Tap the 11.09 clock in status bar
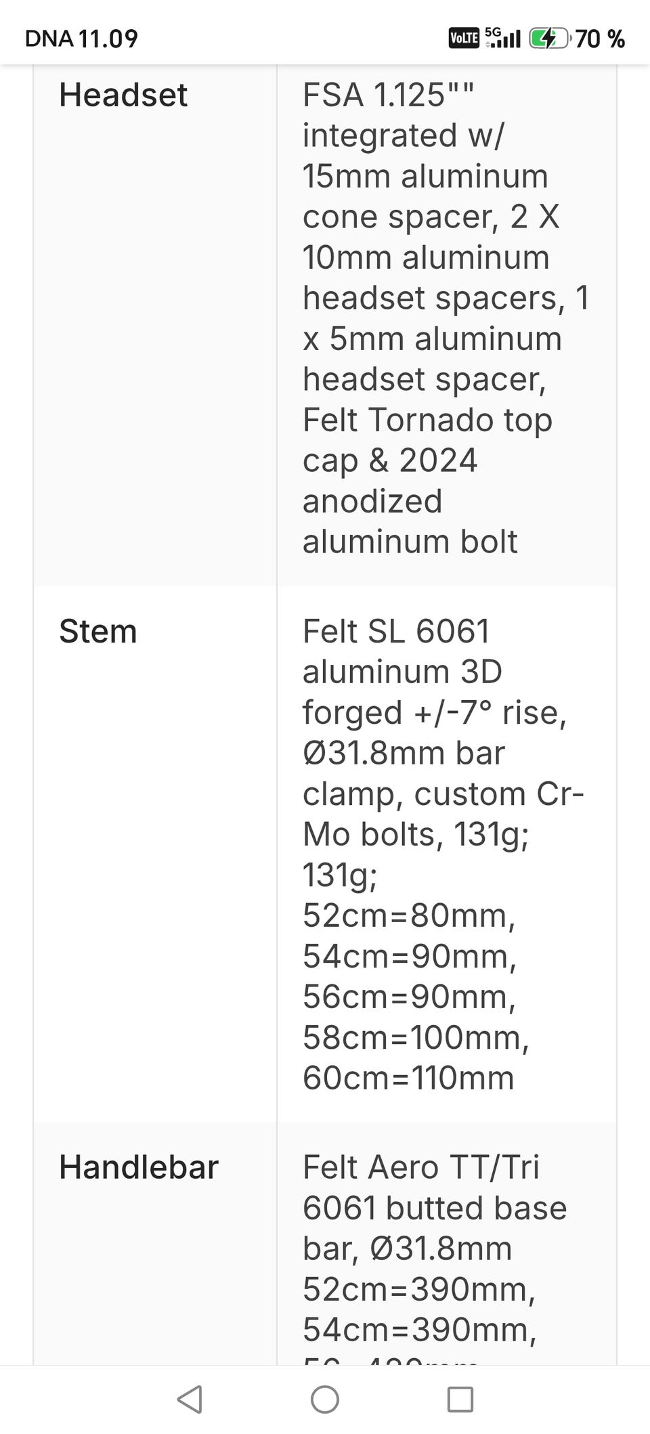Image resolution: width=650 pixels, height=1434 pixels. pyautogui.click(x=108, y=39)
